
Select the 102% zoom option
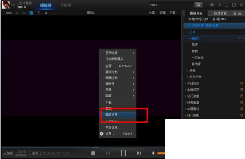pos(8,13)
